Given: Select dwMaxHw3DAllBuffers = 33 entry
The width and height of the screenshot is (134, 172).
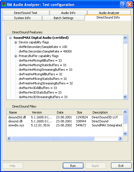Looking at the screenshot, I should pyautogui.click(x=38, y=88).
